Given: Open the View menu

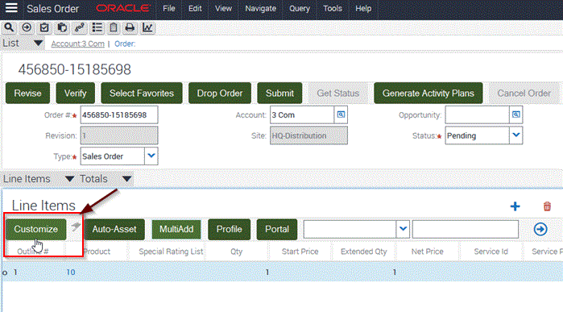Looking at the screenshot, I should pyautogui.click(x=223, y=8).
